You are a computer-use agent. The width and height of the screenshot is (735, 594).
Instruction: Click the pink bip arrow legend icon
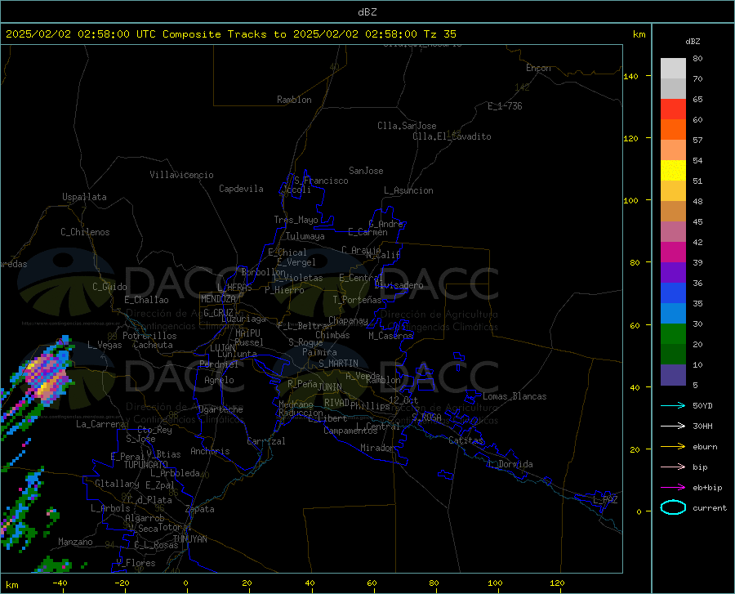(673, 467)
